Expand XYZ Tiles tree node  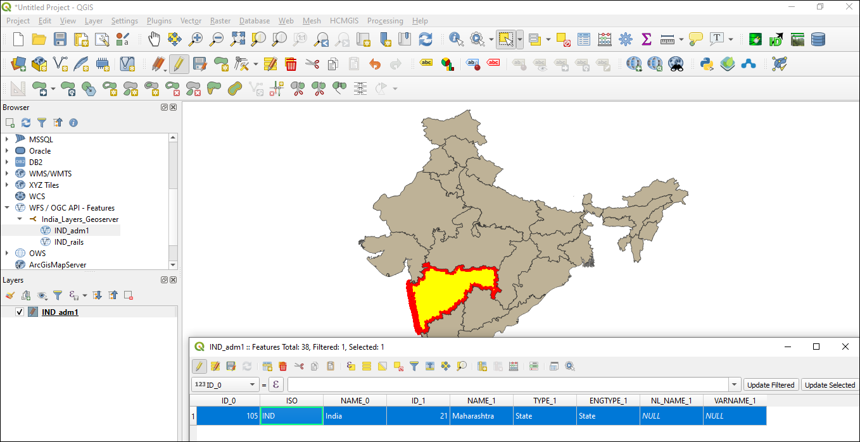click(x=7, y=185)
